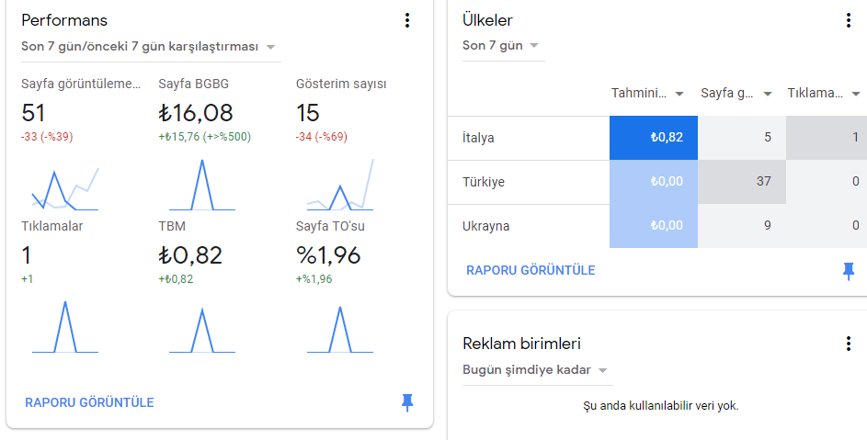Click the Gösterim sayısı value 15
Image resolution: width=867 pixels, height=440 pixels.
pos(307,113)
